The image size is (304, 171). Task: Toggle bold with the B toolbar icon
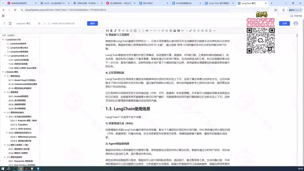(111, 30)
